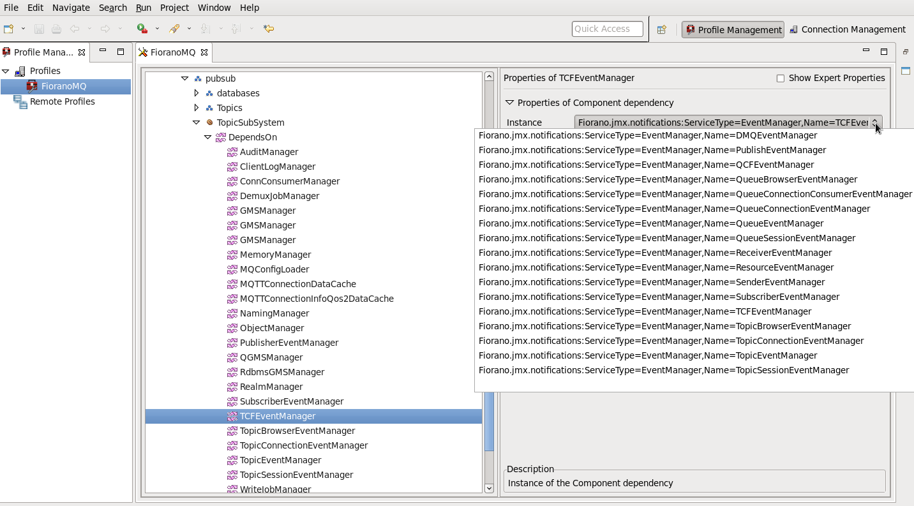
Task: Click the icon beside ClientLogManager
Action: [232, 167]
